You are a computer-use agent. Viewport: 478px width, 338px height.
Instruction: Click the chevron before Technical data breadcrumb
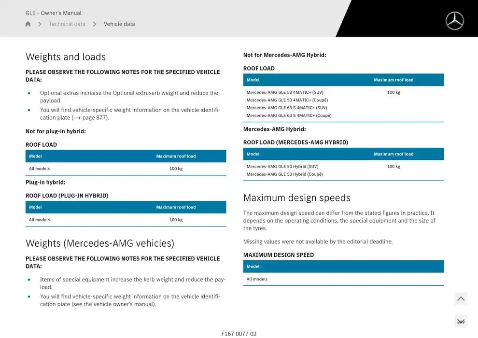pos(40,24)
